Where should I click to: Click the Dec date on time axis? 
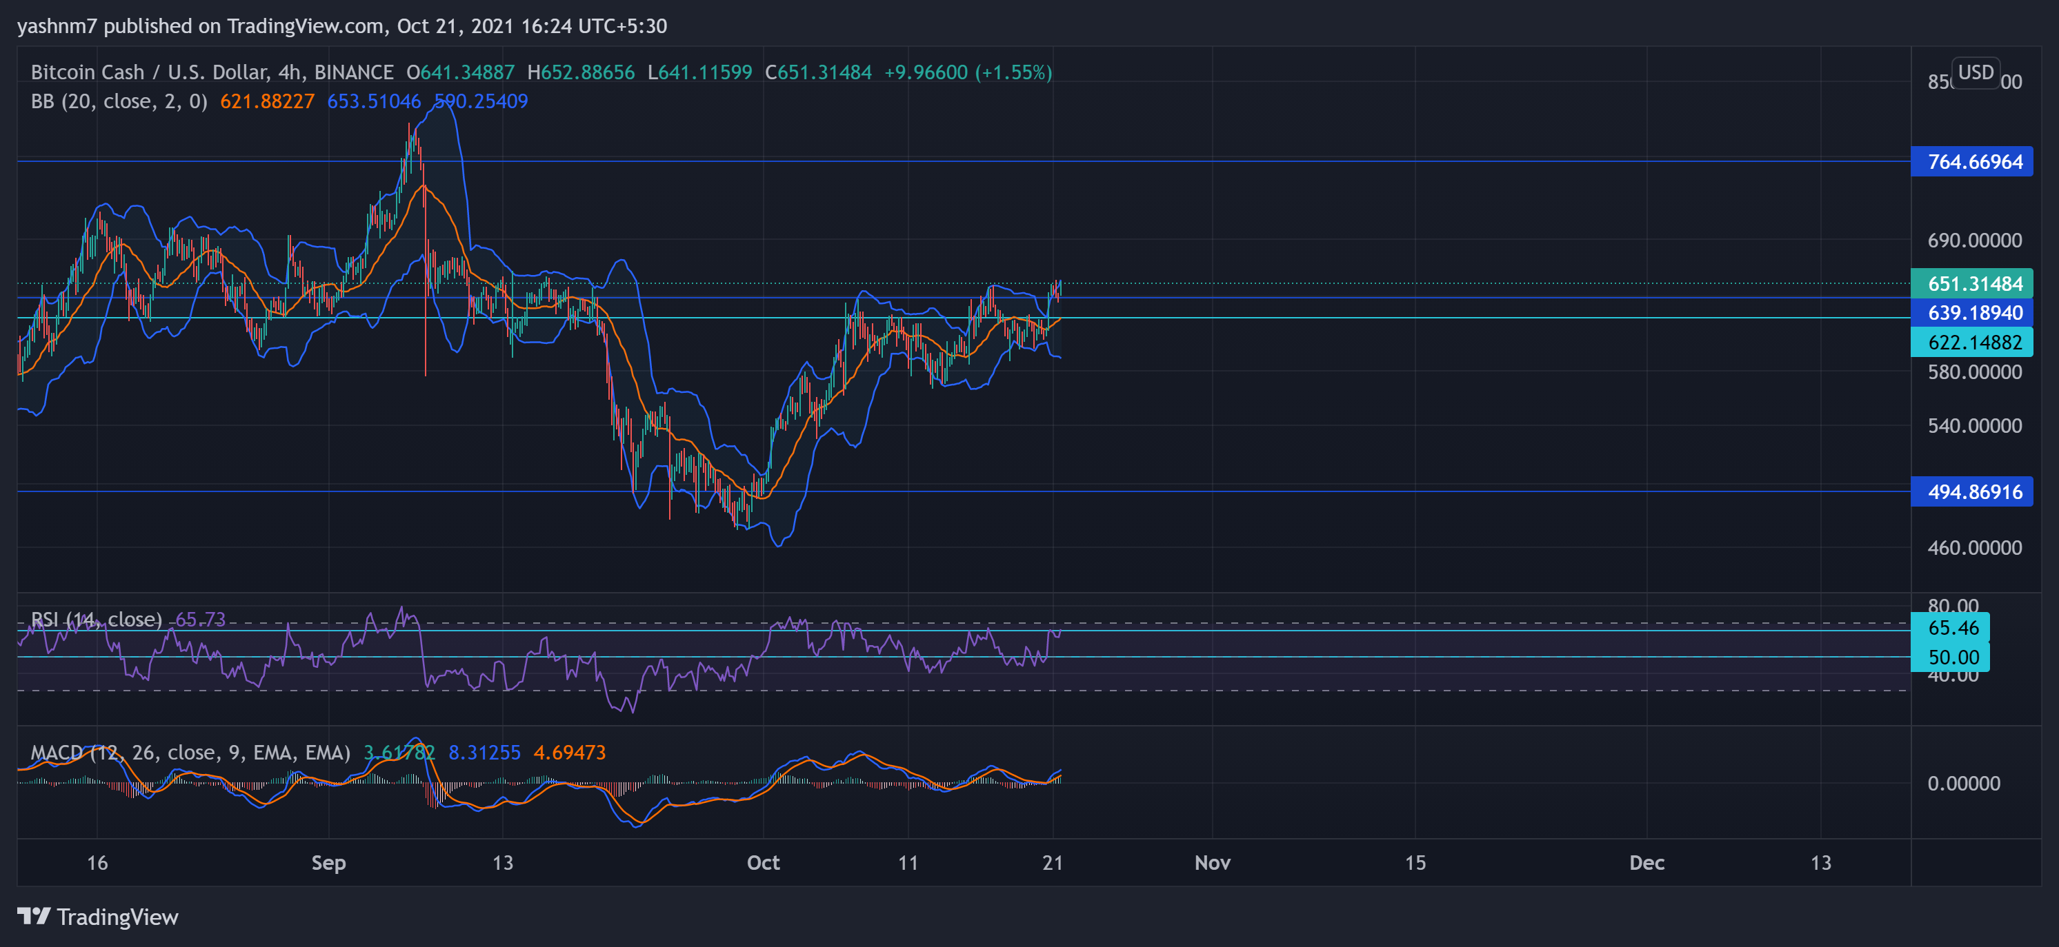(x=1647, y=862)
